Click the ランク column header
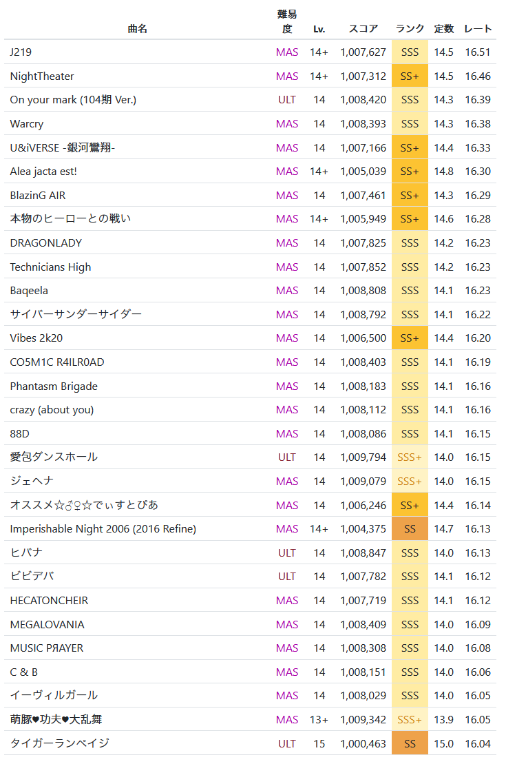 410,29
